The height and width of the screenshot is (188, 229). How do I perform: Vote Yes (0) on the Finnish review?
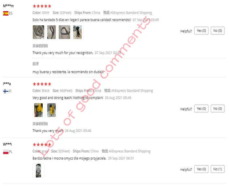[201, 109]
